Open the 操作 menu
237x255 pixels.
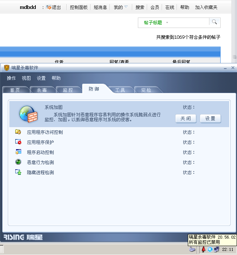point(11,78)
